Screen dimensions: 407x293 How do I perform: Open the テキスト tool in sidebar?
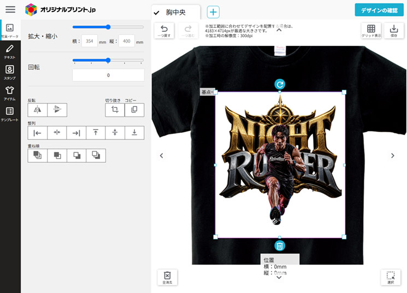(x=10, y=51)
